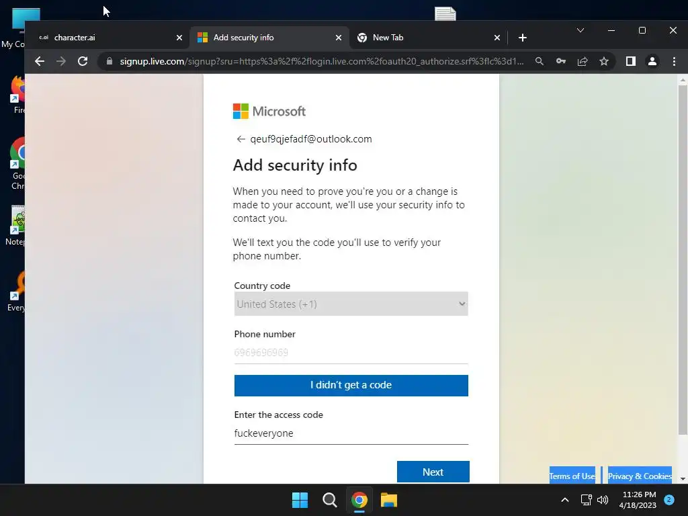Select the Everything desktop shortcut
The width and height of the screenshot is (688, 516).
click(x=17, y=291)
